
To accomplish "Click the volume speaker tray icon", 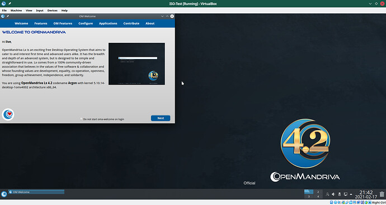I will point(333,194).
